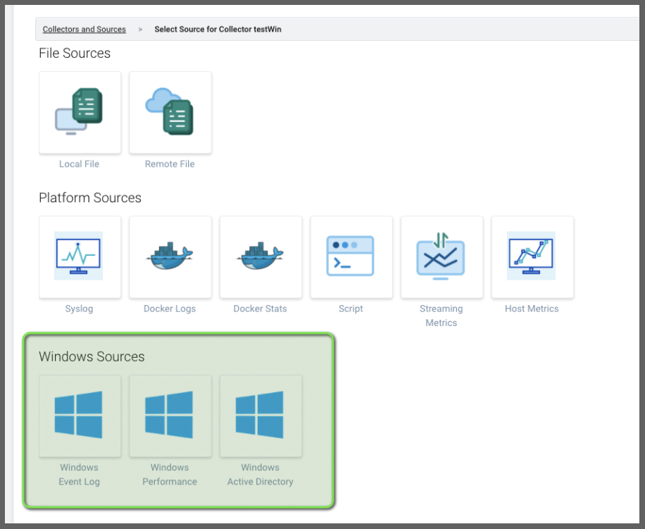Choose Windows Performance source icon
The image size is (645, 529).
(x=170, y=416)
